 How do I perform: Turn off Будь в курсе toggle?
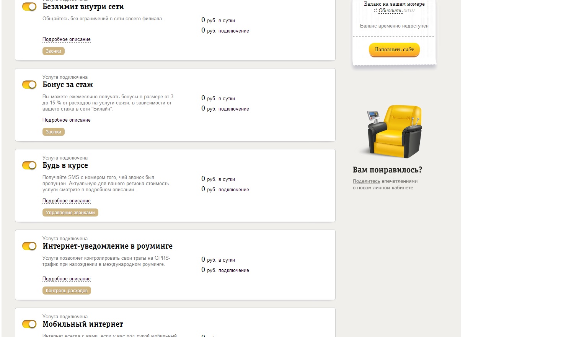(x=29, y=165)
